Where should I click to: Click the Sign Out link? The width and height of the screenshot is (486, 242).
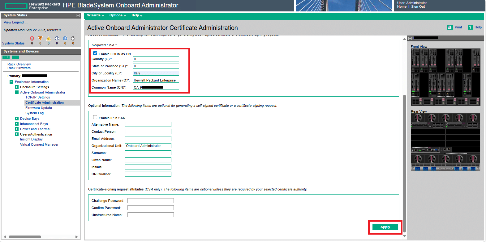[x=418, y=7]
